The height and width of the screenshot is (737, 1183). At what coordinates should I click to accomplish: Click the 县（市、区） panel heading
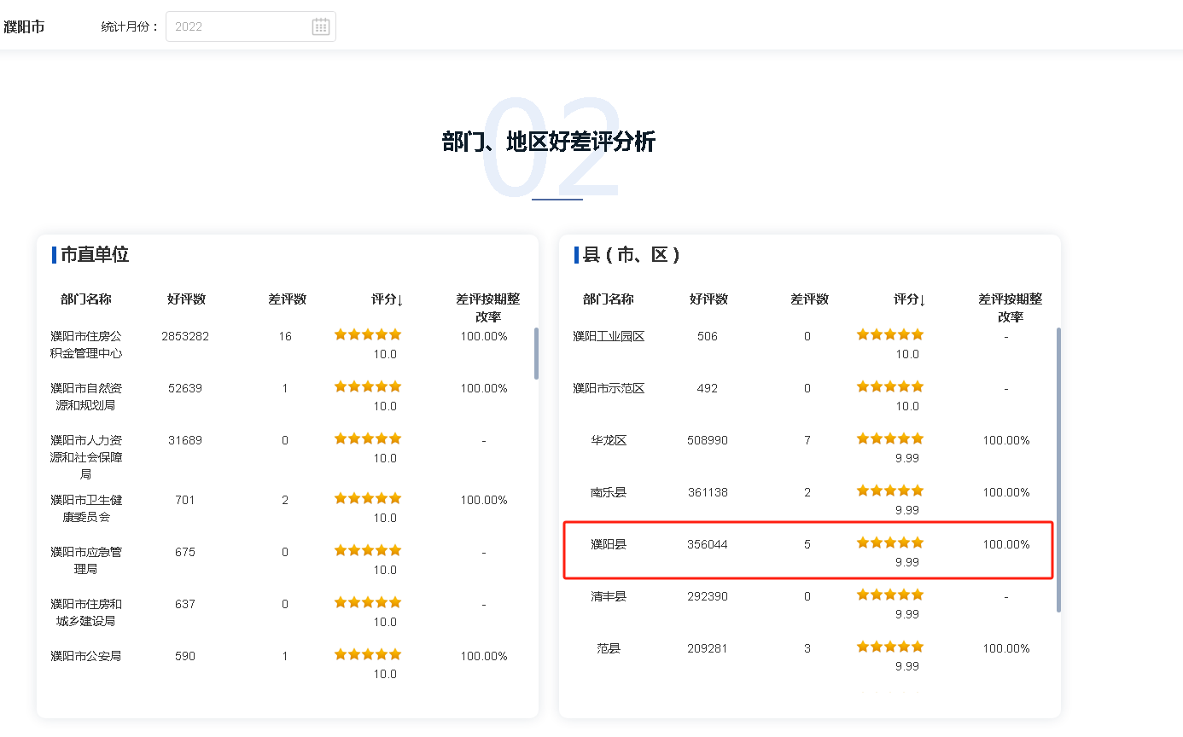click(x=632, y=254)
